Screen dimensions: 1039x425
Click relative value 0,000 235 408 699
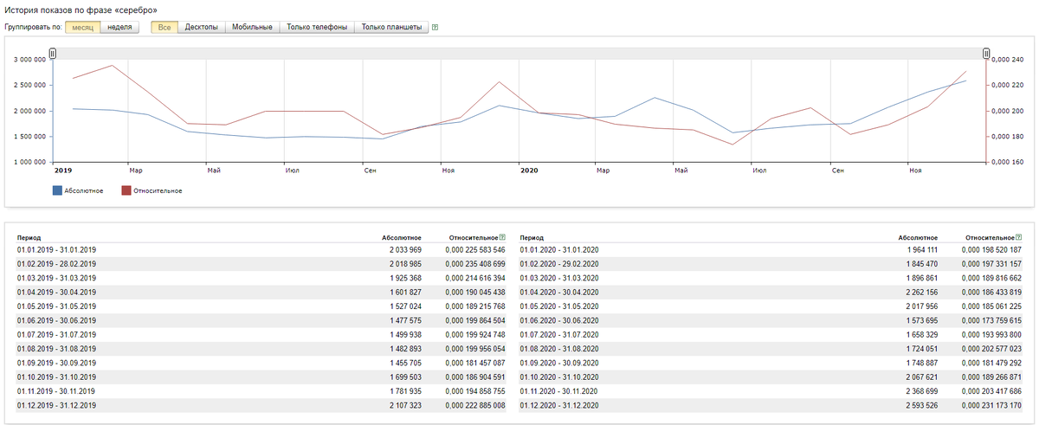[x=474, y=263]
